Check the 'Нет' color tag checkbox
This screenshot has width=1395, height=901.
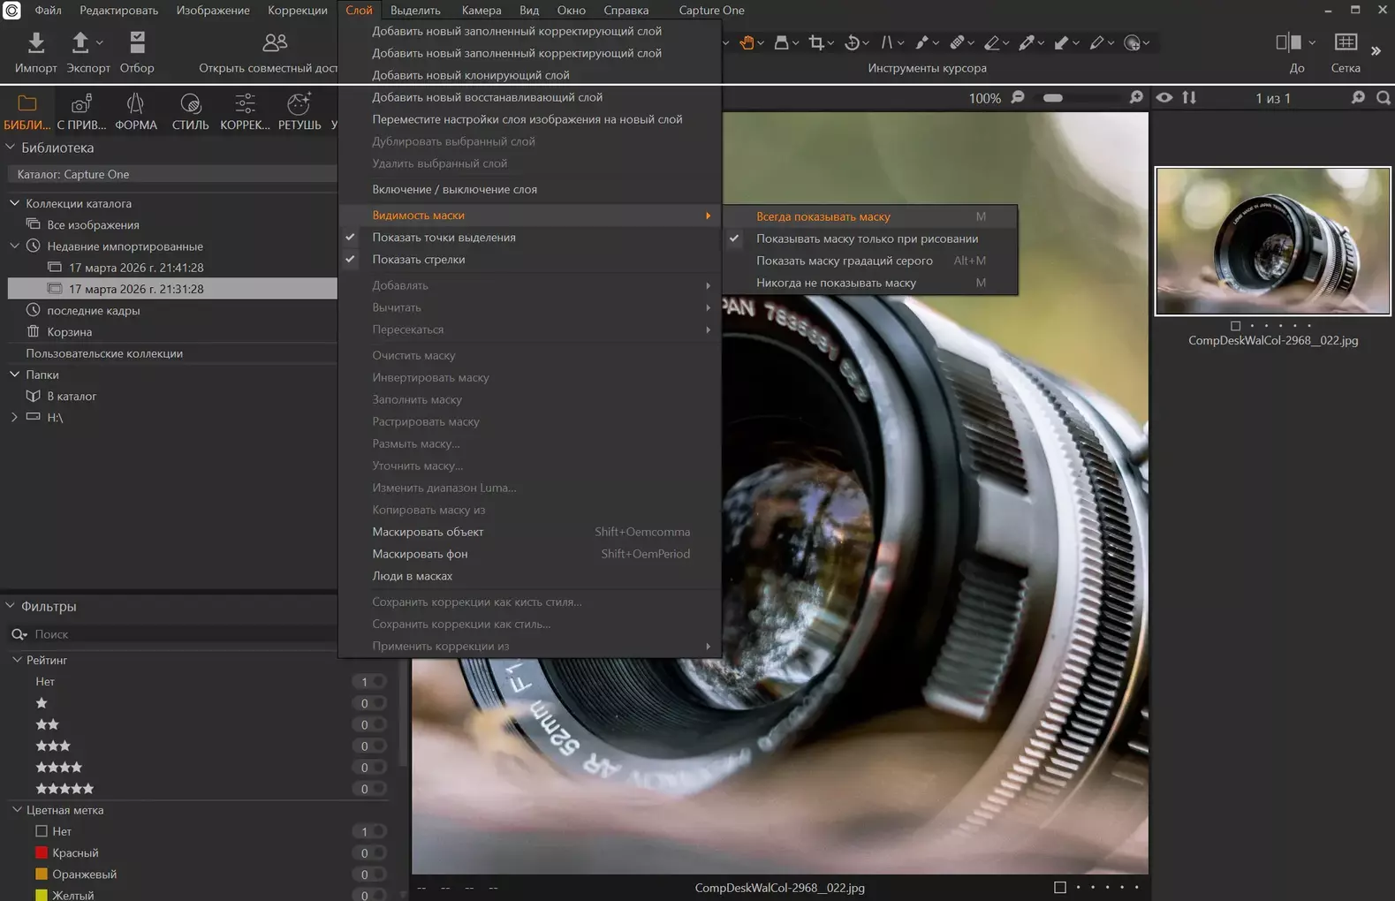coord(42,831)
